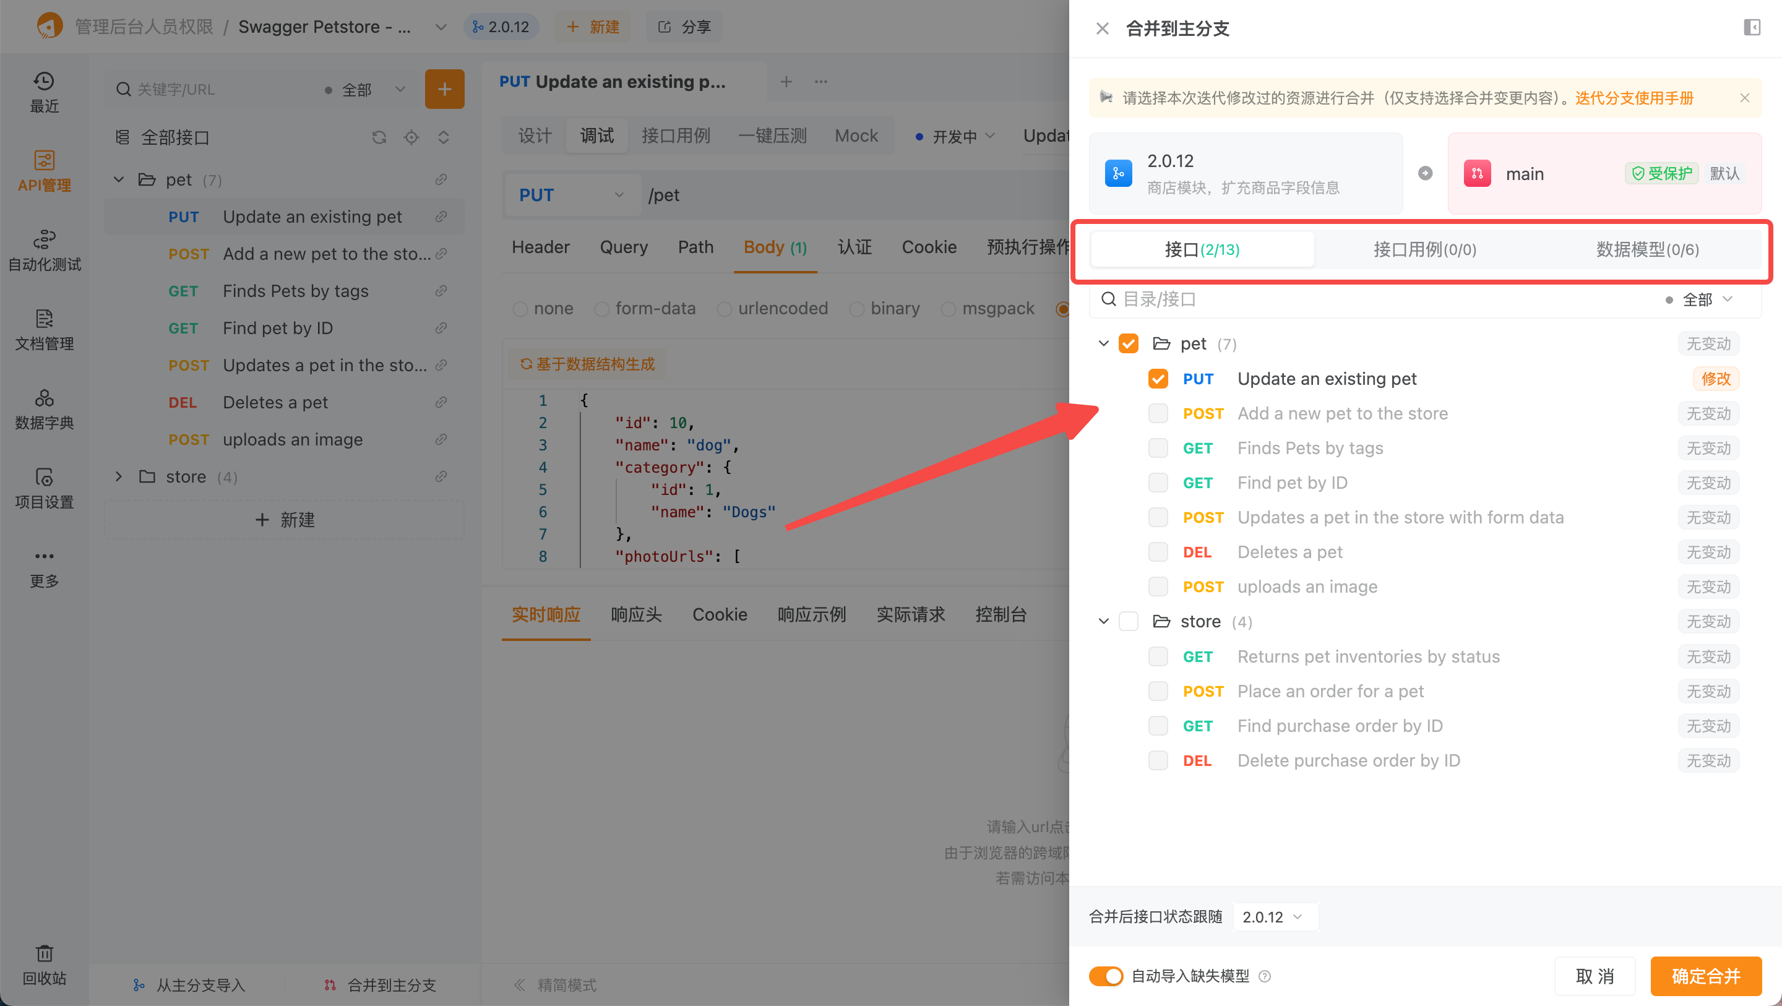Check the Deletes a pet checkbox

pos(1158,552)
